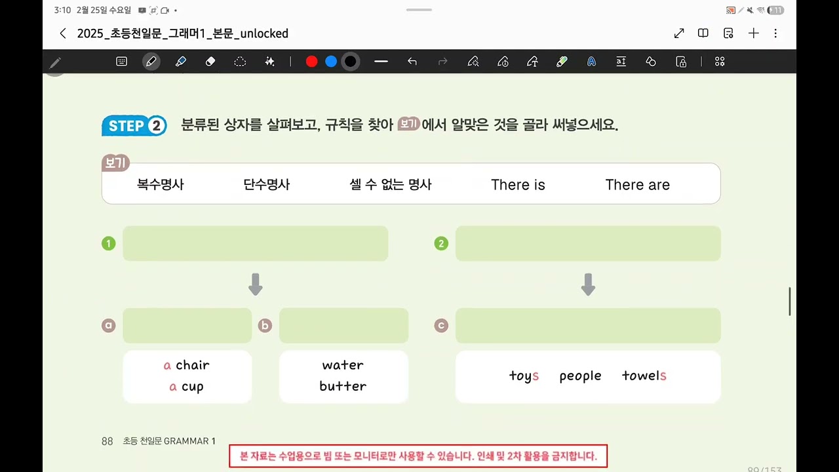Choose the blue pen color
The image size is (839, 472).
coord(331,62)
